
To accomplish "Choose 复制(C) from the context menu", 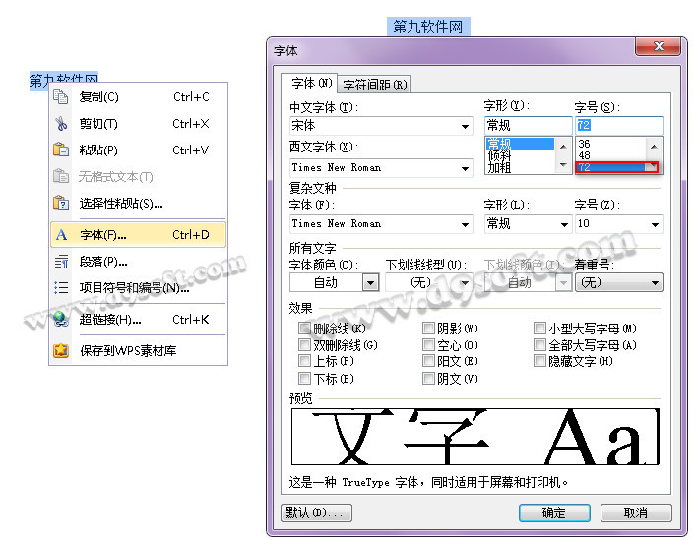I will tap(138, 96).
